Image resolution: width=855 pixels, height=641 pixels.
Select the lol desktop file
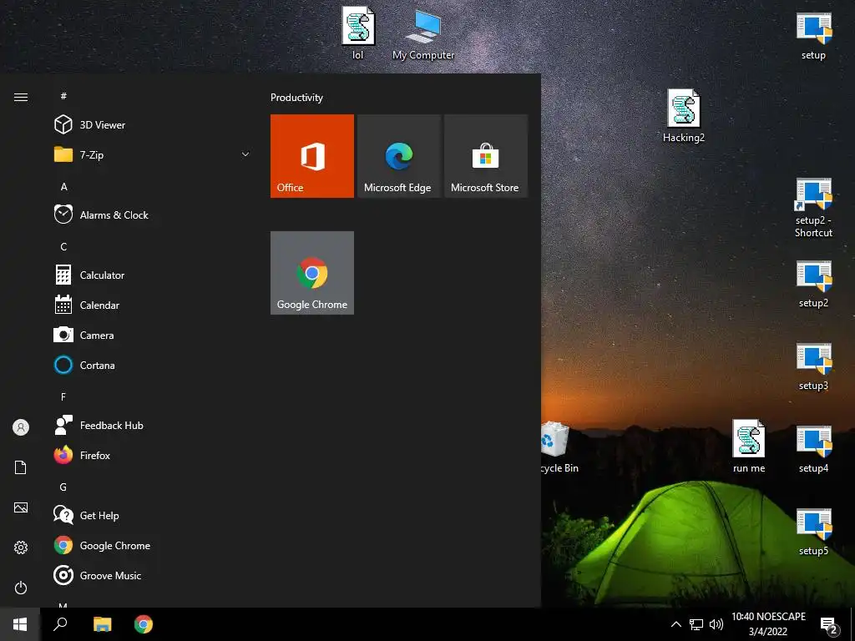click(x=357, y=33)
